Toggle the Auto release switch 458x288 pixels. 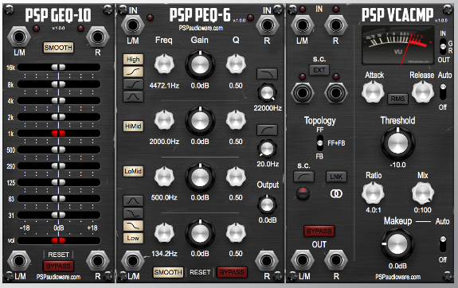tap(443, 91)
